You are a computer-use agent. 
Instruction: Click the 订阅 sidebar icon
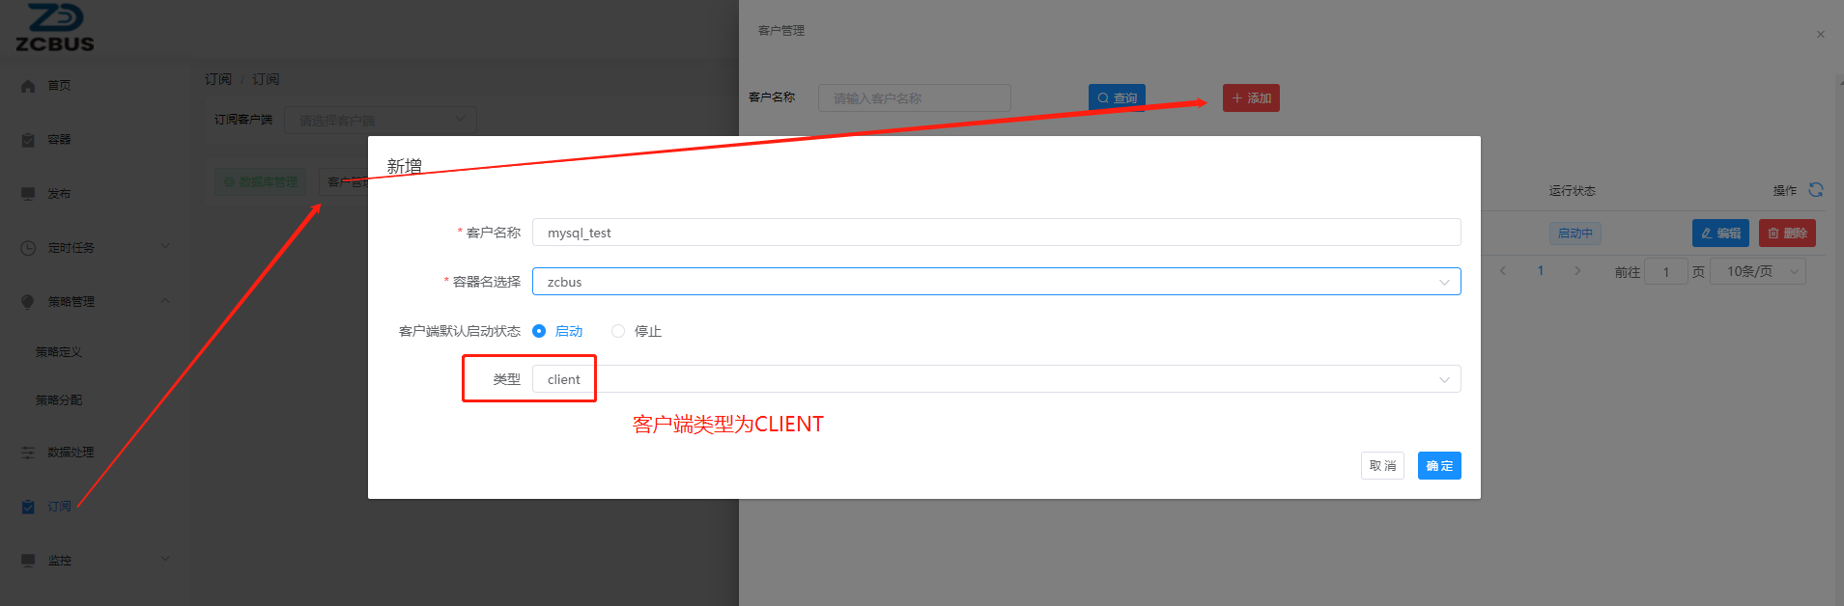tap(28, 507)
